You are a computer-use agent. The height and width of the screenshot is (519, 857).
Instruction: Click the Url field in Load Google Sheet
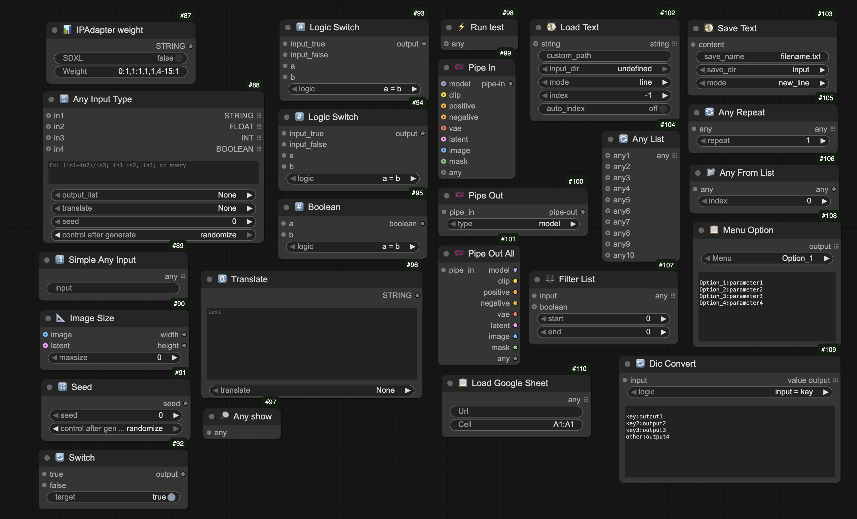click(516, 411)
